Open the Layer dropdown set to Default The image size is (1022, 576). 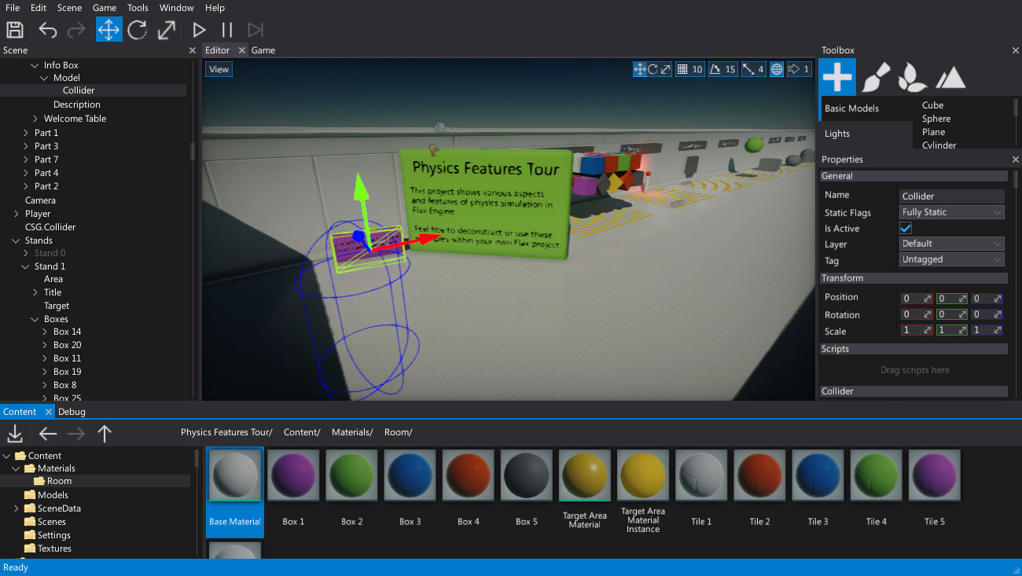pos(952,244)
